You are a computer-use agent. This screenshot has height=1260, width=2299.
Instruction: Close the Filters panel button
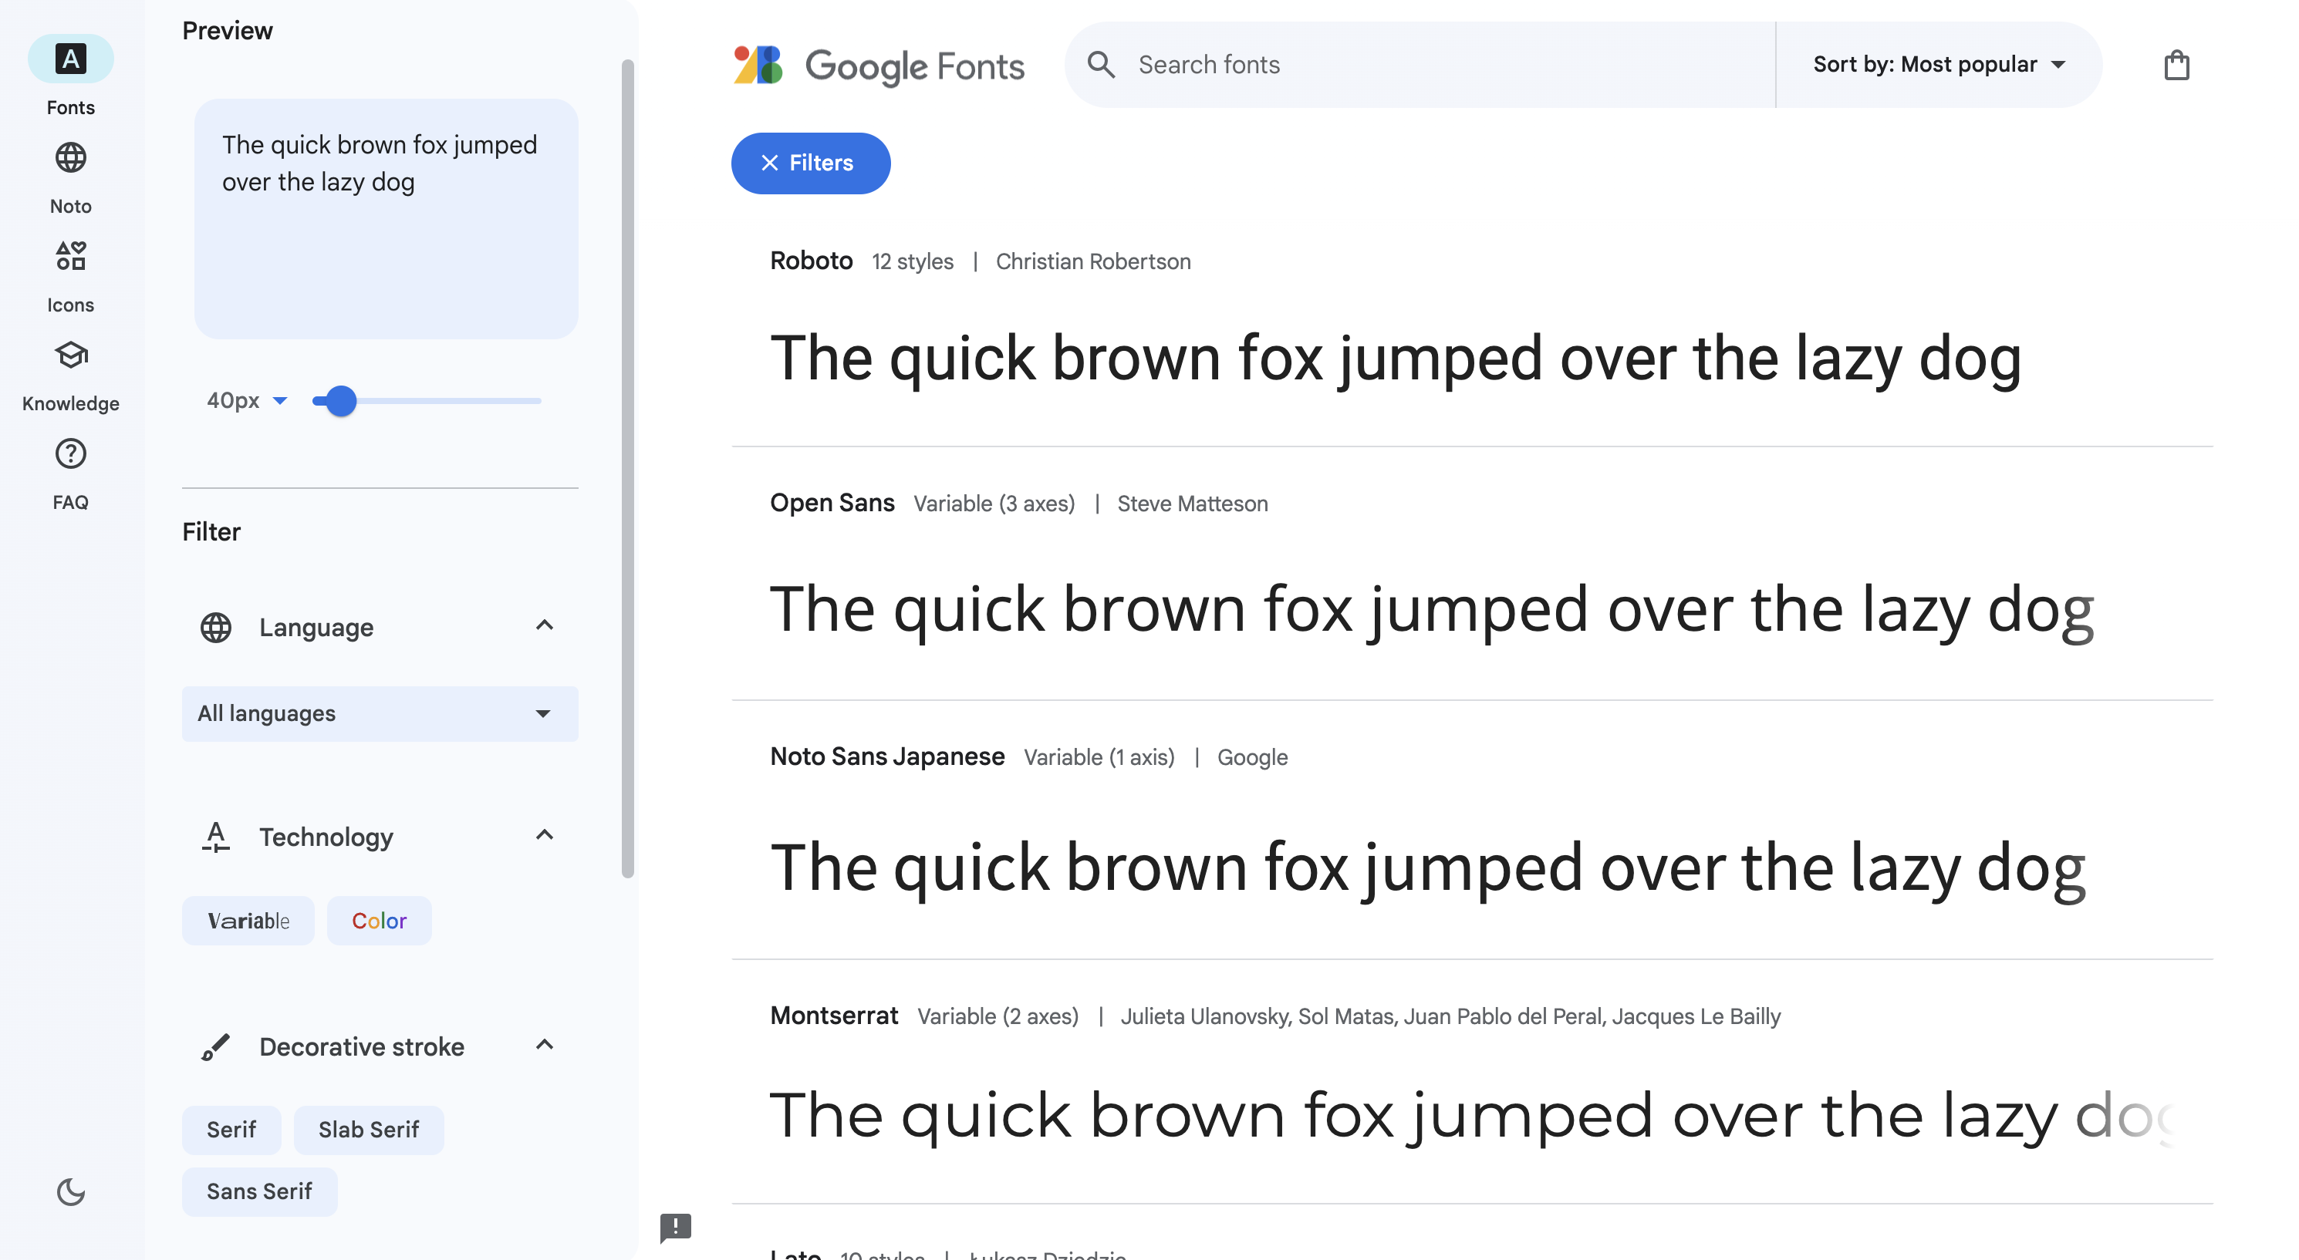[x=809, y=163]
